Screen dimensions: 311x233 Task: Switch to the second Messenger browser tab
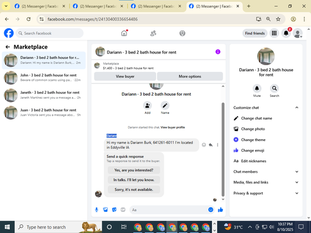coord(98,6)
